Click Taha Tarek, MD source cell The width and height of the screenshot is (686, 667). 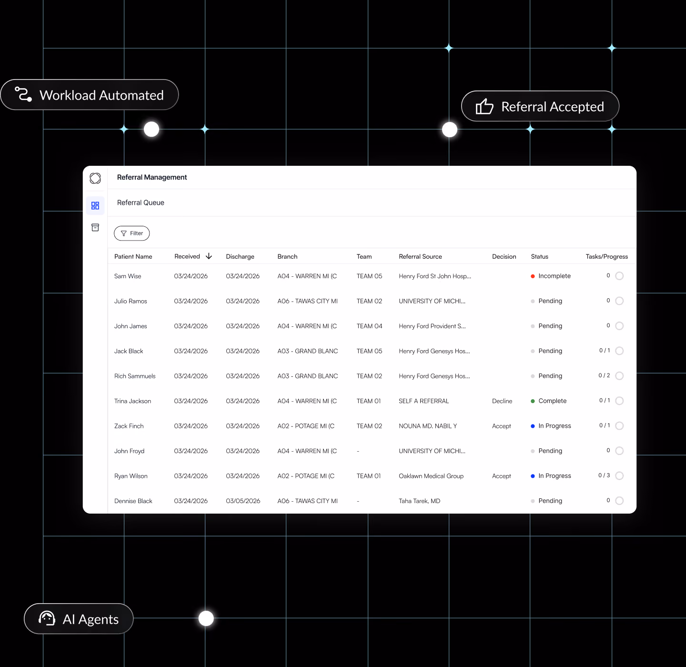tap(419, 501)
